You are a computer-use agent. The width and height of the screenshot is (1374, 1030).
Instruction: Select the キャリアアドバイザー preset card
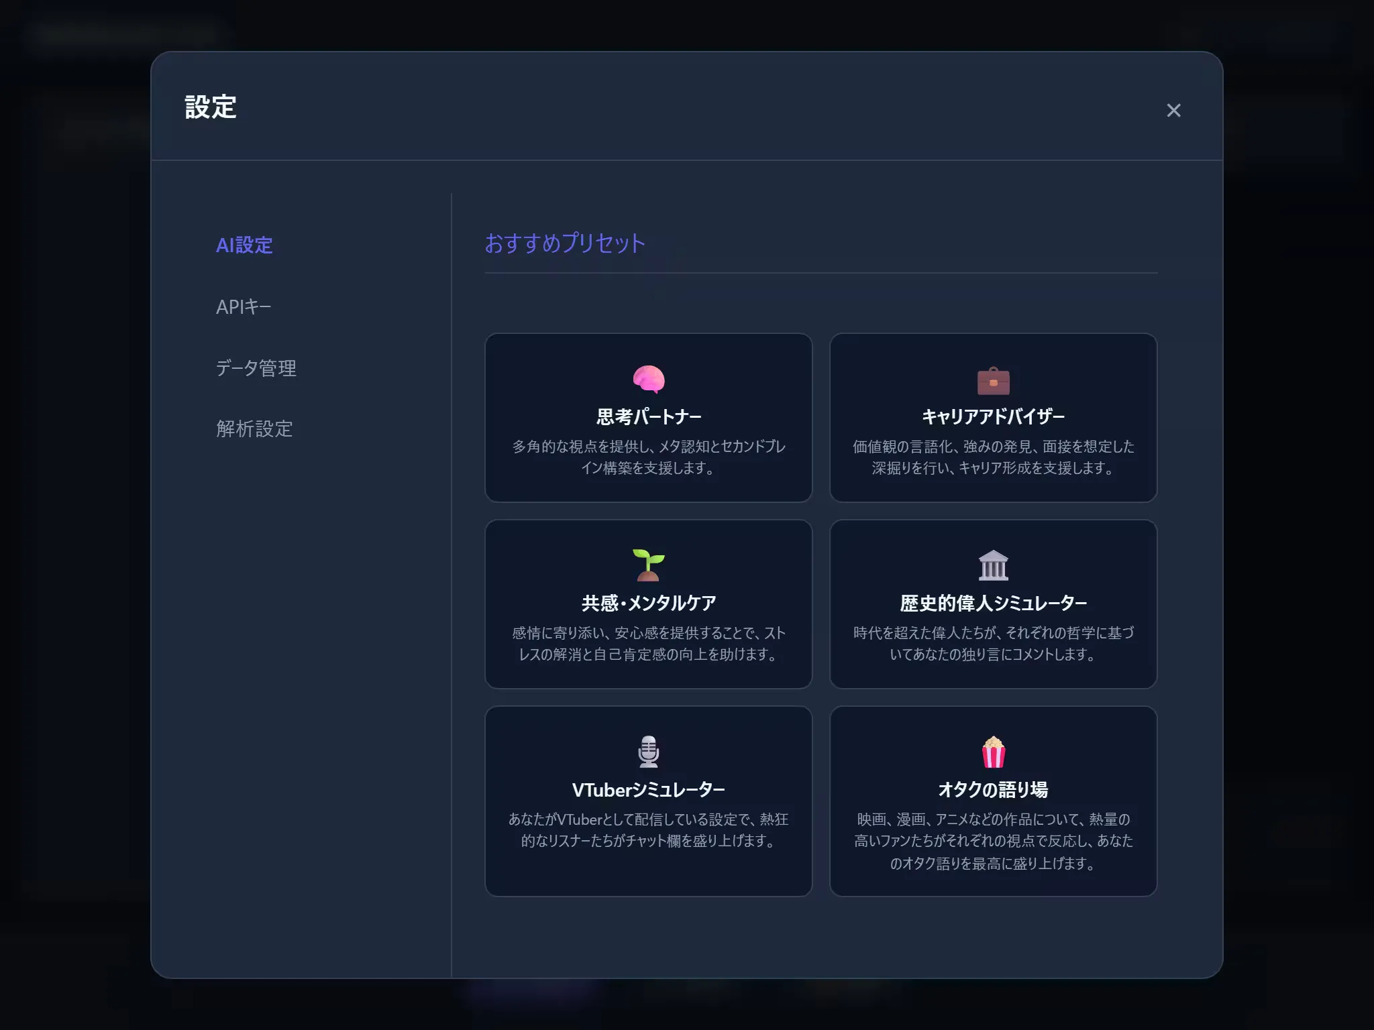click(993, 417)
